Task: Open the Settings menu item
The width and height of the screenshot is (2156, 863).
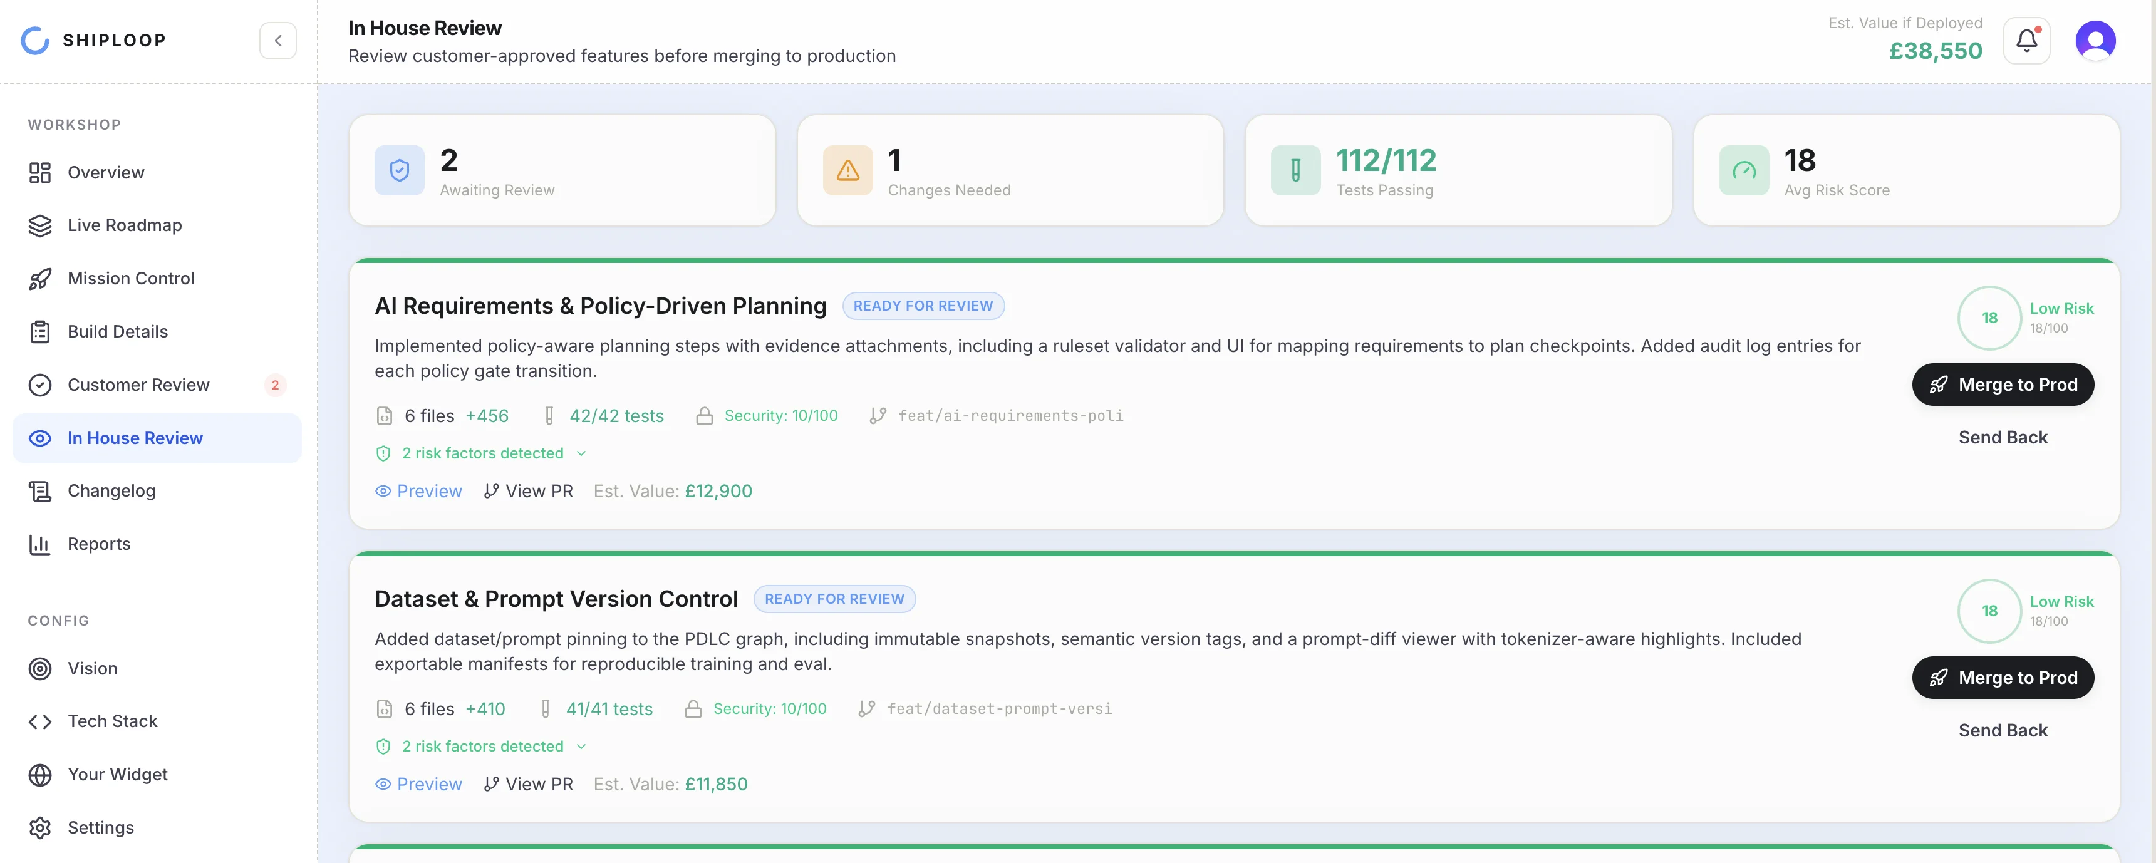Action: (x=100, y=827)
